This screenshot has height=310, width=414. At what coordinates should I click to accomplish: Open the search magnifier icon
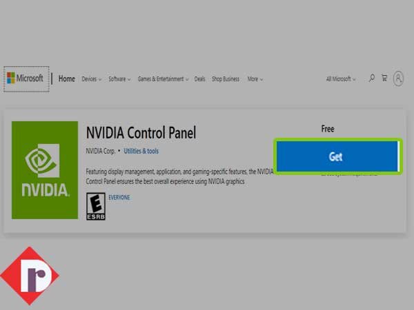point(372,78)
